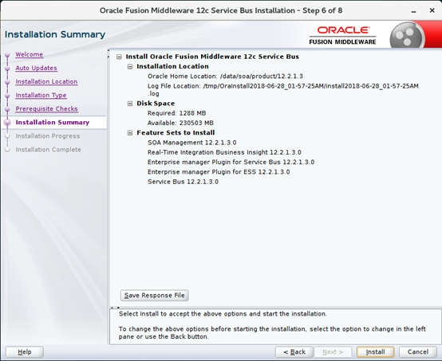442x361 pixels.
Task: Click the Oracle Fusion Middleware logo
Action: (x=342, y=36)
